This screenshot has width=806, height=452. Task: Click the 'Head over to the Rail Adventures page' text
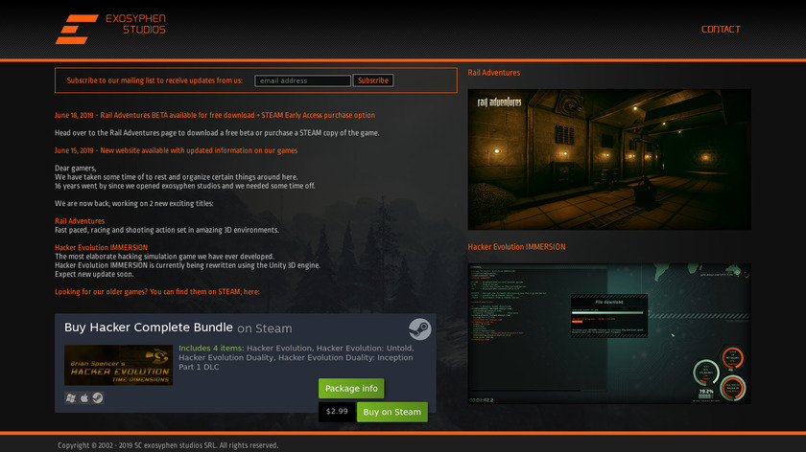[x=217, y=133]
